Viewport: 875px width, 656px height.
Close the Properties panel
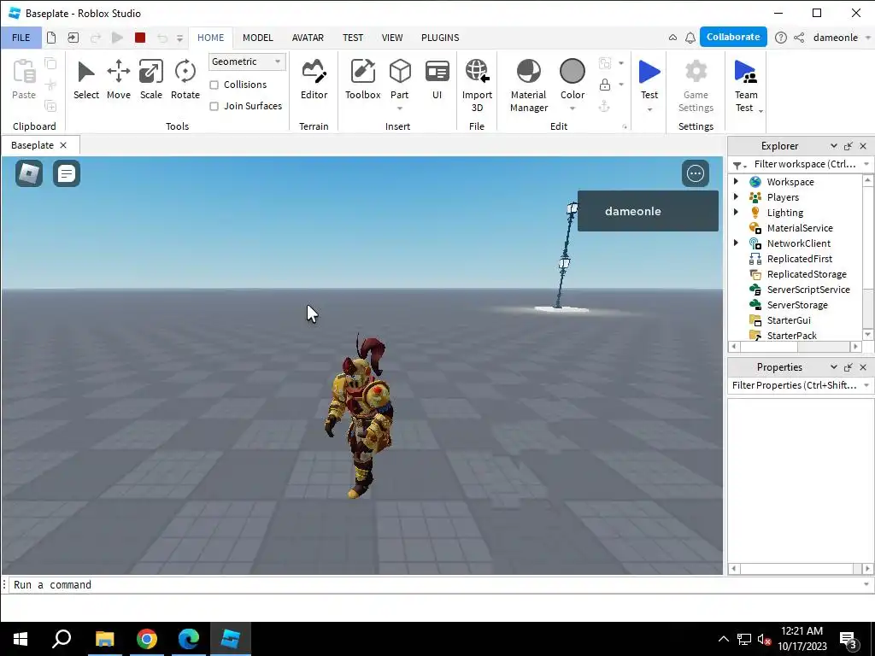pyautogui.click(x=863, y=367)
